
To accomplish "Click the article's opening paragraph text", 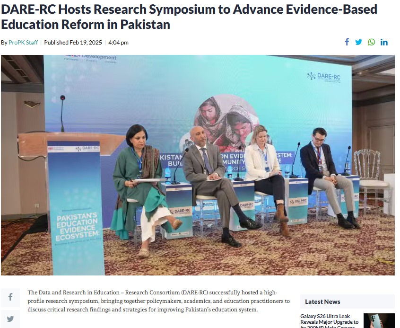I will pos(158,301).
